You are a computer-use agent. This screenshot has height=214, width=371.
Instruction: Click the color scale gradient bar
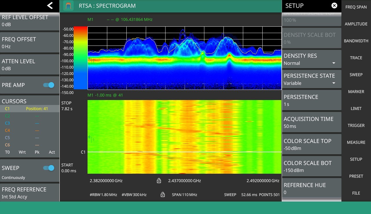(80, 58)
